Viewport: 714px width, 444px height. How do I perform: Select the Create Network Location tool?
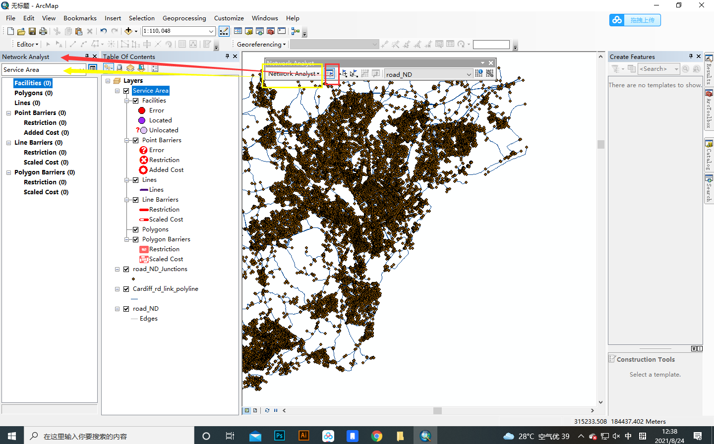click(x=345, y=73)
